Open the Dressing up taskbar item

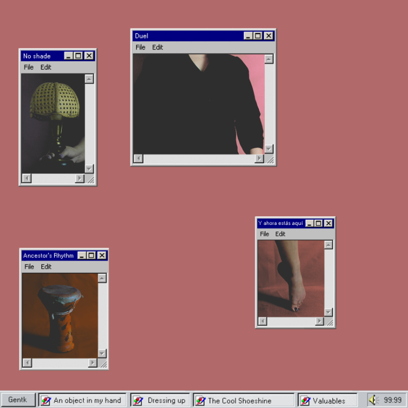click(160, 400)
